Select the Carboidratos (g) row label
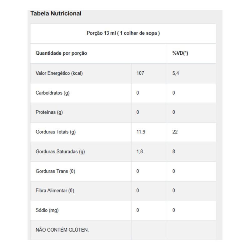Screen dimensions: 250x250 (52, 93)
